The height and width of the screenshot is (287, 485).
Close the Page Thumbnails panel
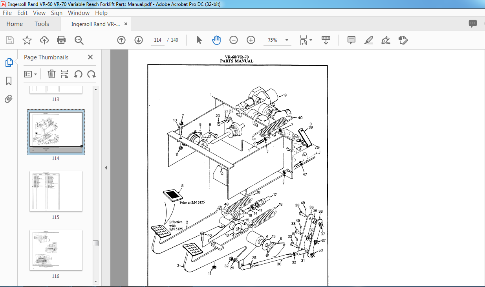point(90,57)
